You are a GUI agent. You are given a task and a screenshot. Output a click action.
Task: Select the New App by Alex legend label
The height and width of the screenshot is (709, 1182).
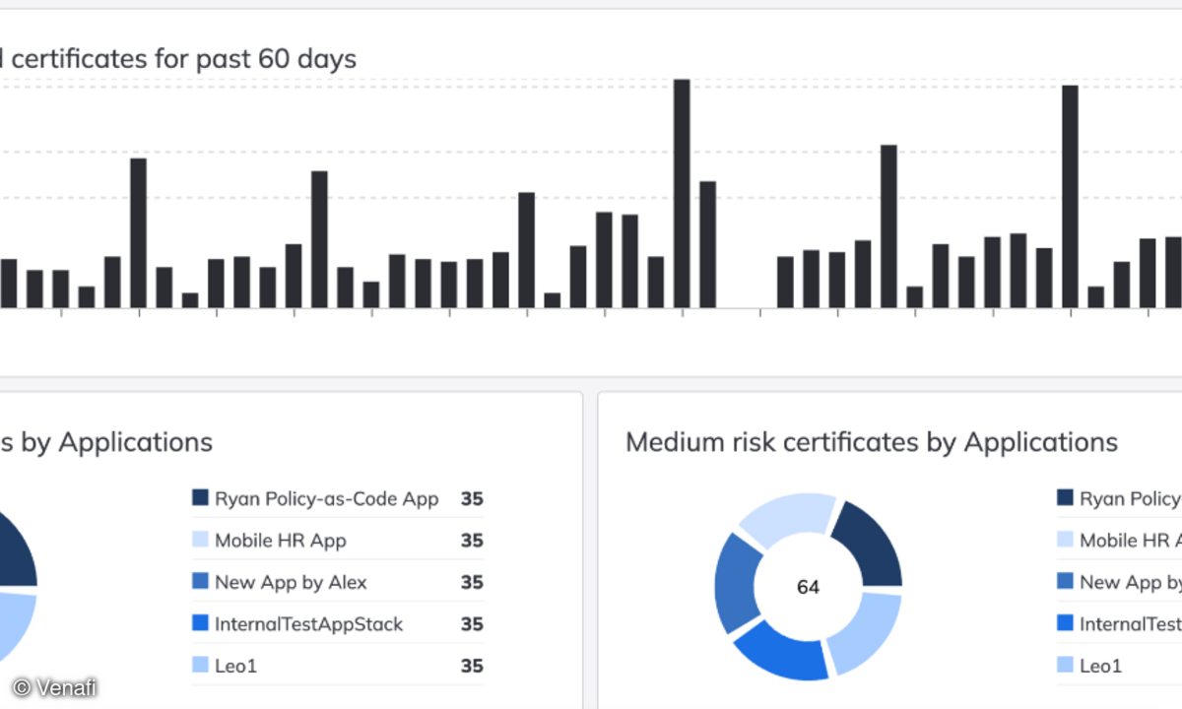pyautogui.click(x=291, y=582)
